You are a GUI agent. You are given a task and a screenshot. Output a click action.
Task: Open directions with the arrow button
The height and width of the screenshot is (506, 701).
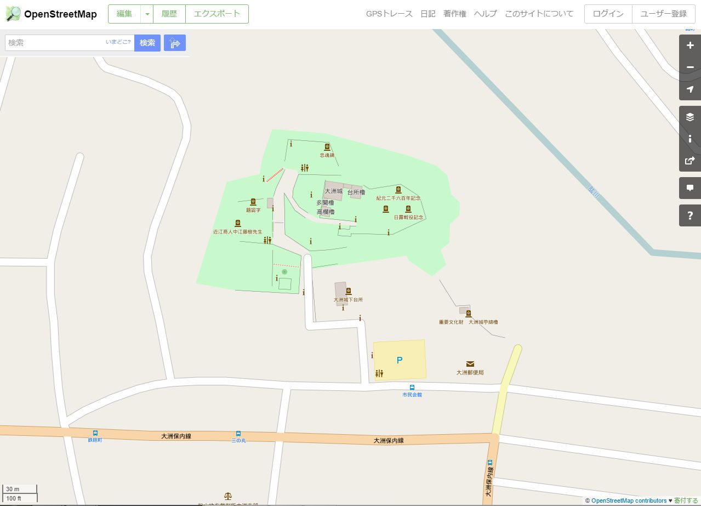(x=175, y=43)
